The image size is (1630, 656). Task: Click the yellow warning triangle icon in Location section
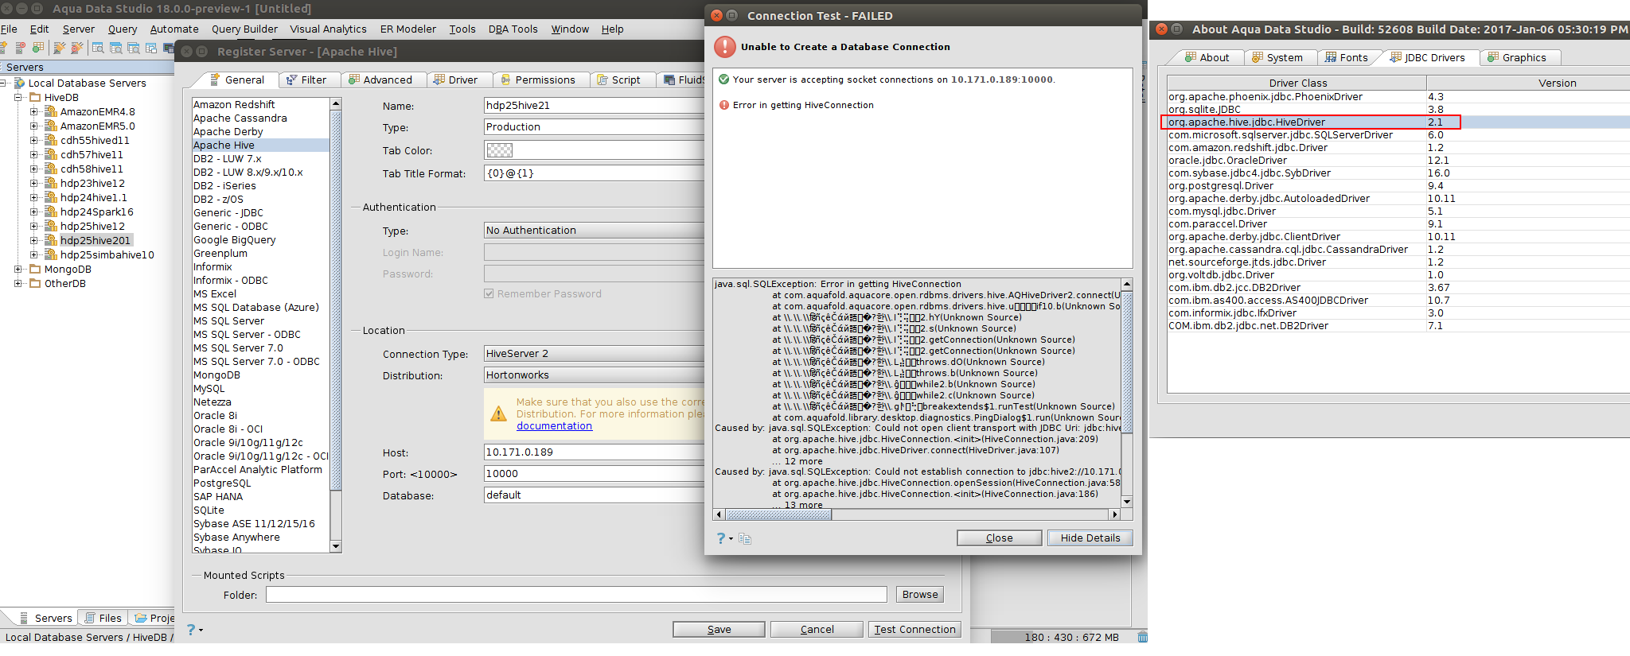coord(498,413)
